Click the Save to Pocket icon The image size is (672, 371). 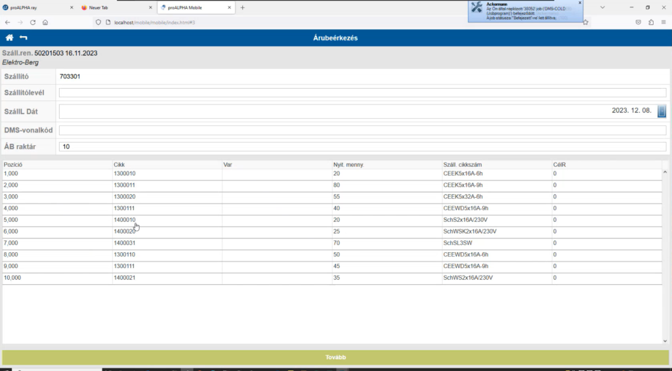638,22
